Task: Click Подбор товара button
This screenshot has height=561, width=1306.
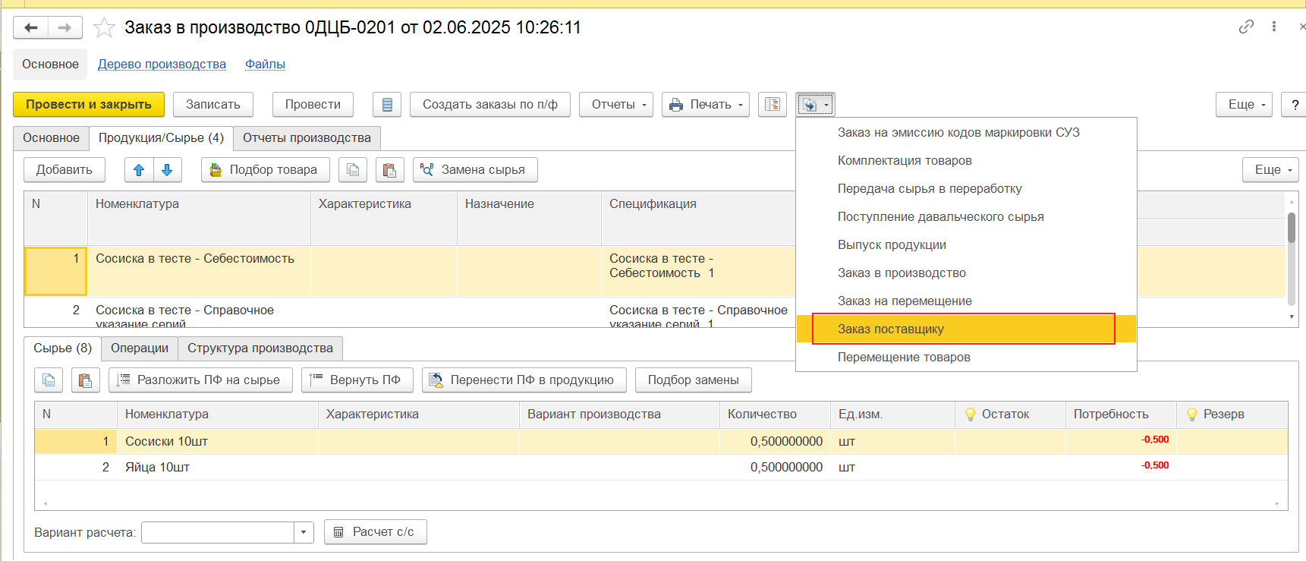Action: pyautogui.click(x=265, y=170)
